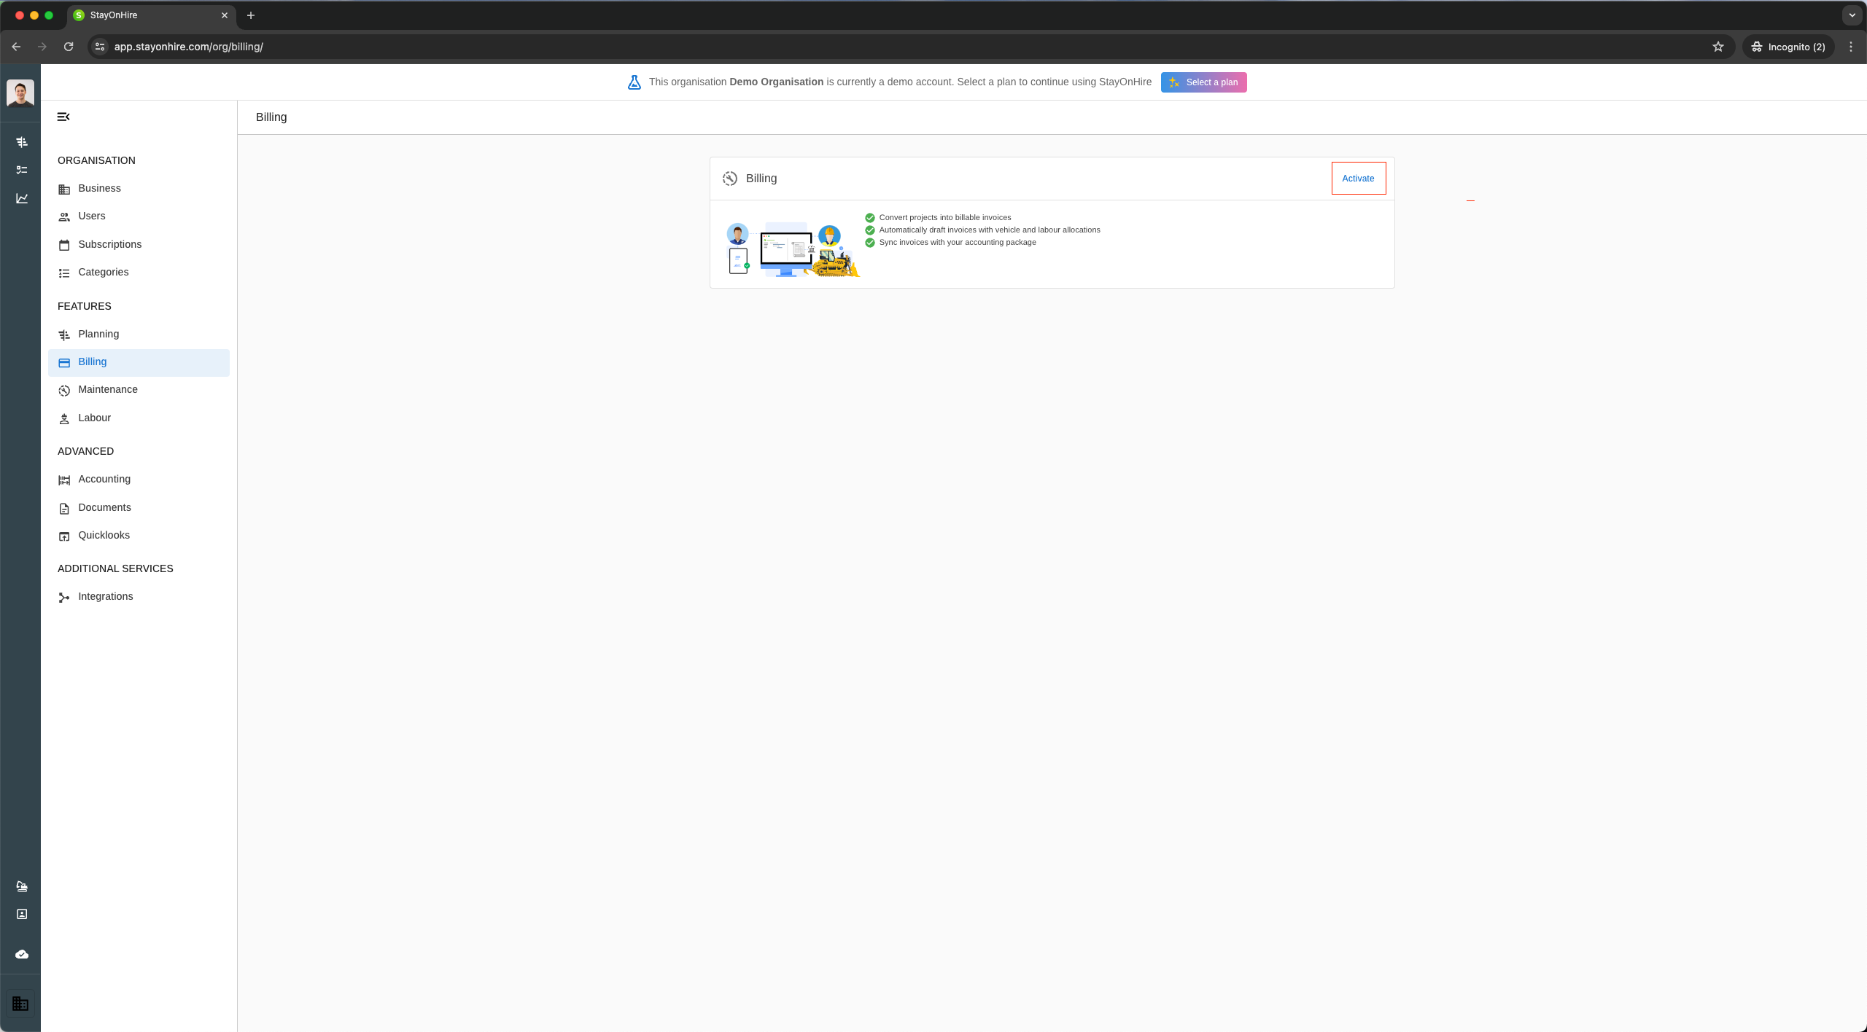Open the planning icon in dark rail
1867x1032 pixels.
(x=22, y=142)
